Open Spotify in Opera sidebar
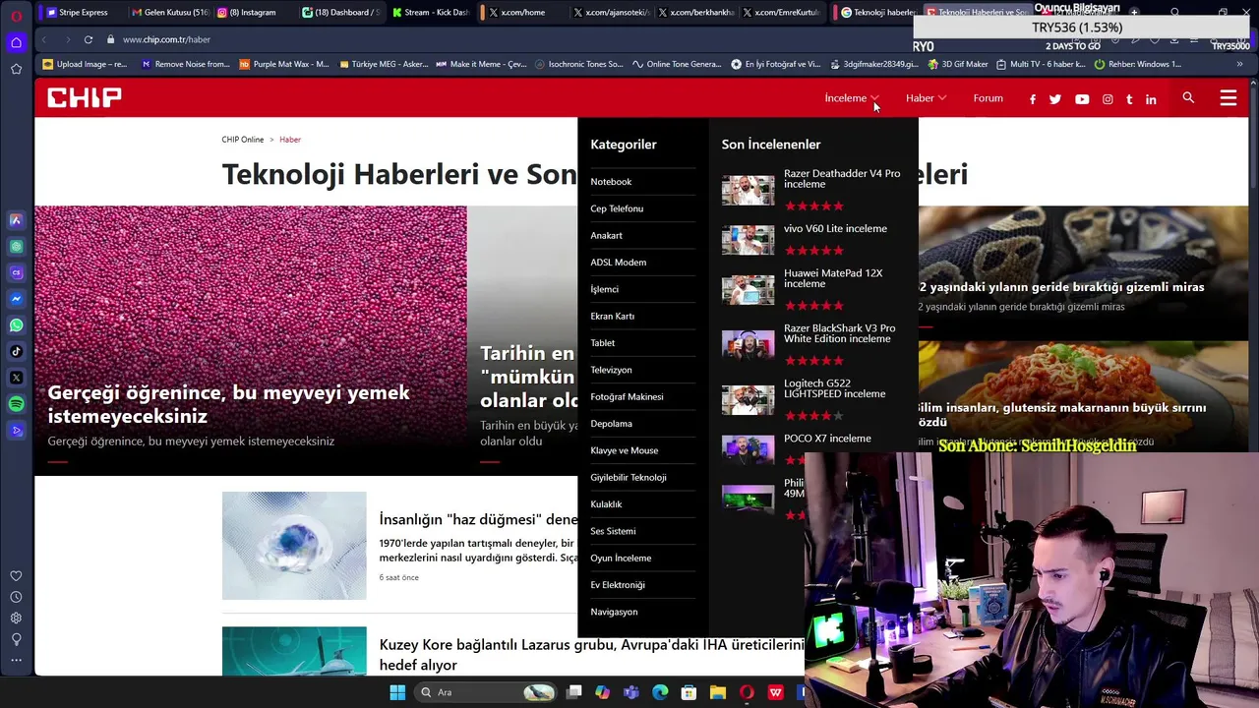This screenshot has height=708, width=1259. [x=16, y=404]
